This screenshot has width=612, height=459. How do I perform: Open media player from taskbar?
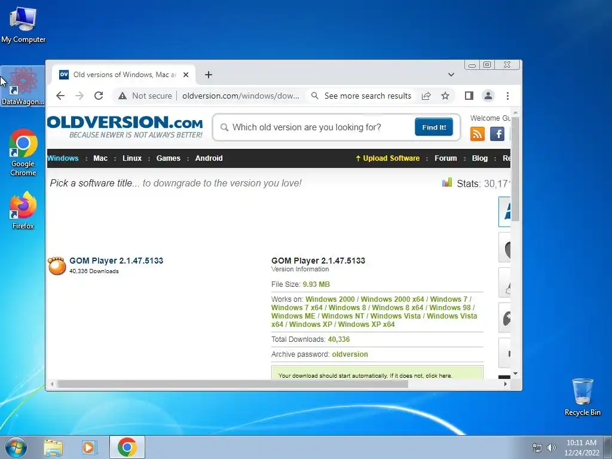(x=88, y=447)
